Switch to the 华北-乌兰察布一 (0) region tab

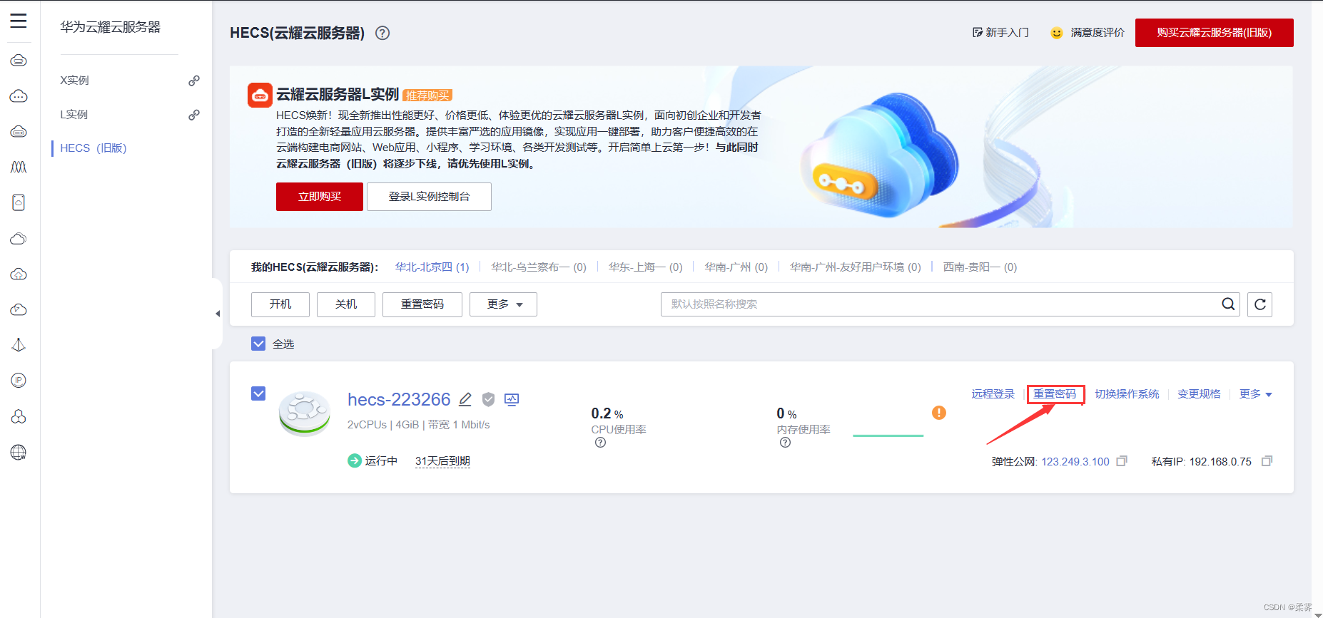[x=539, y=267]
